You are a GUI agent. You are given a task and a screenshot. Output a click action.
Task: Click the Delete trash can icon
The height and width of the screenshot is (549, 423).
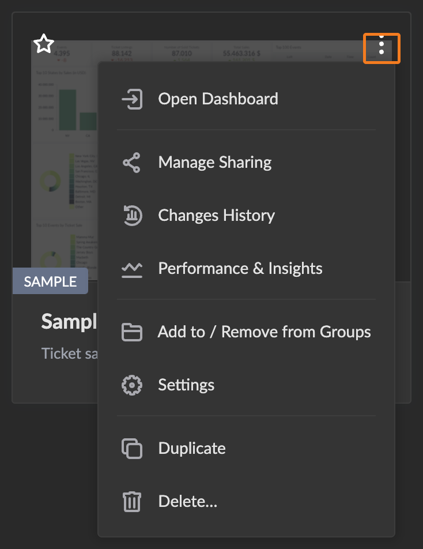pos(132,502)
